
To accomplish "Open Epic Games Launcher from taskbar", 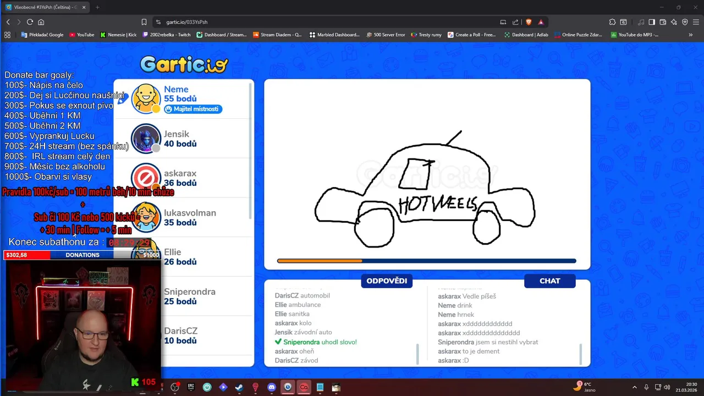I will click(x=191, y=387).
